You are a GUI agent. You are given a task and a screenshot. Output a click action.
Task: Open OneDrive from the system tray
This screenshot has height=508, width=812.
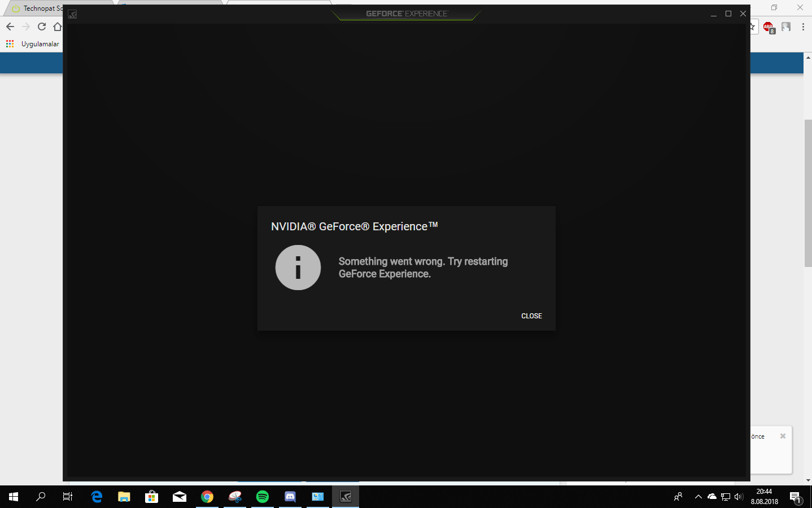pos(711,497)
